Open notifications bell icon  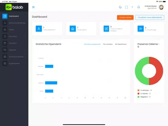point(138,7)
